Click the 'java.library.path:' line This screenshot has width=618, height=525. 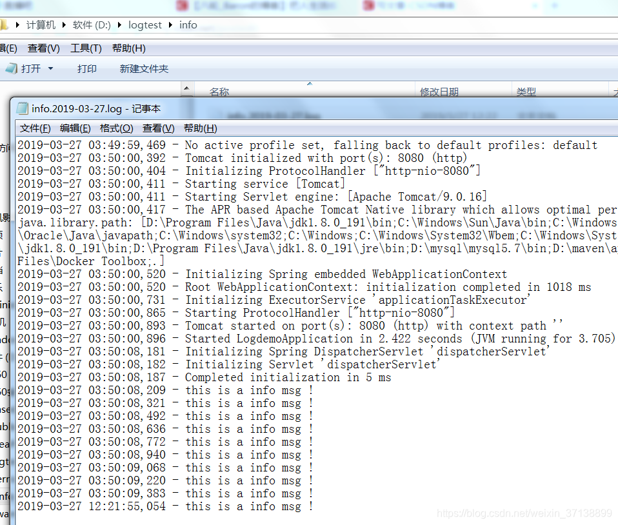(317, 223)
